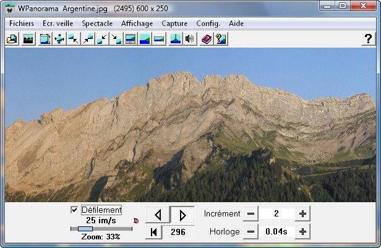The height and width of the screenshot is (248, 381).
Task: Click the Incrément value field showing 2
Action: click(x=276, y=214)
